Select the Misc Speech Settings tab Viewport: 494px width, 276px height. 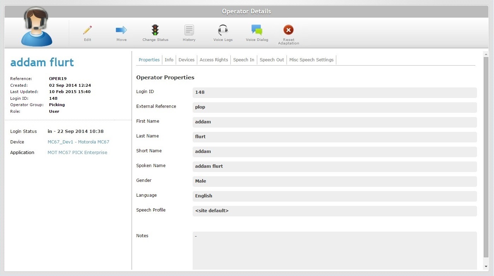311,60
